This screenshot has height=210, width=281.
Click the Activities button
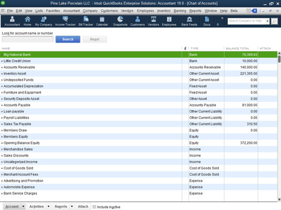37,206
